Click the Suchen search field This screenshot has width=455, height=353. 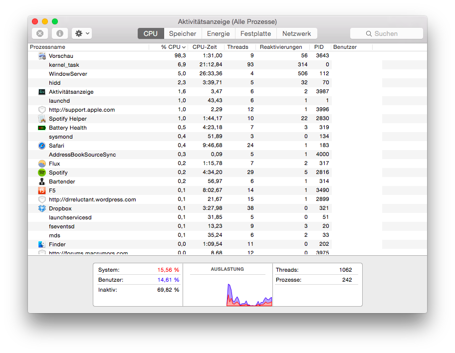[387, 33]
